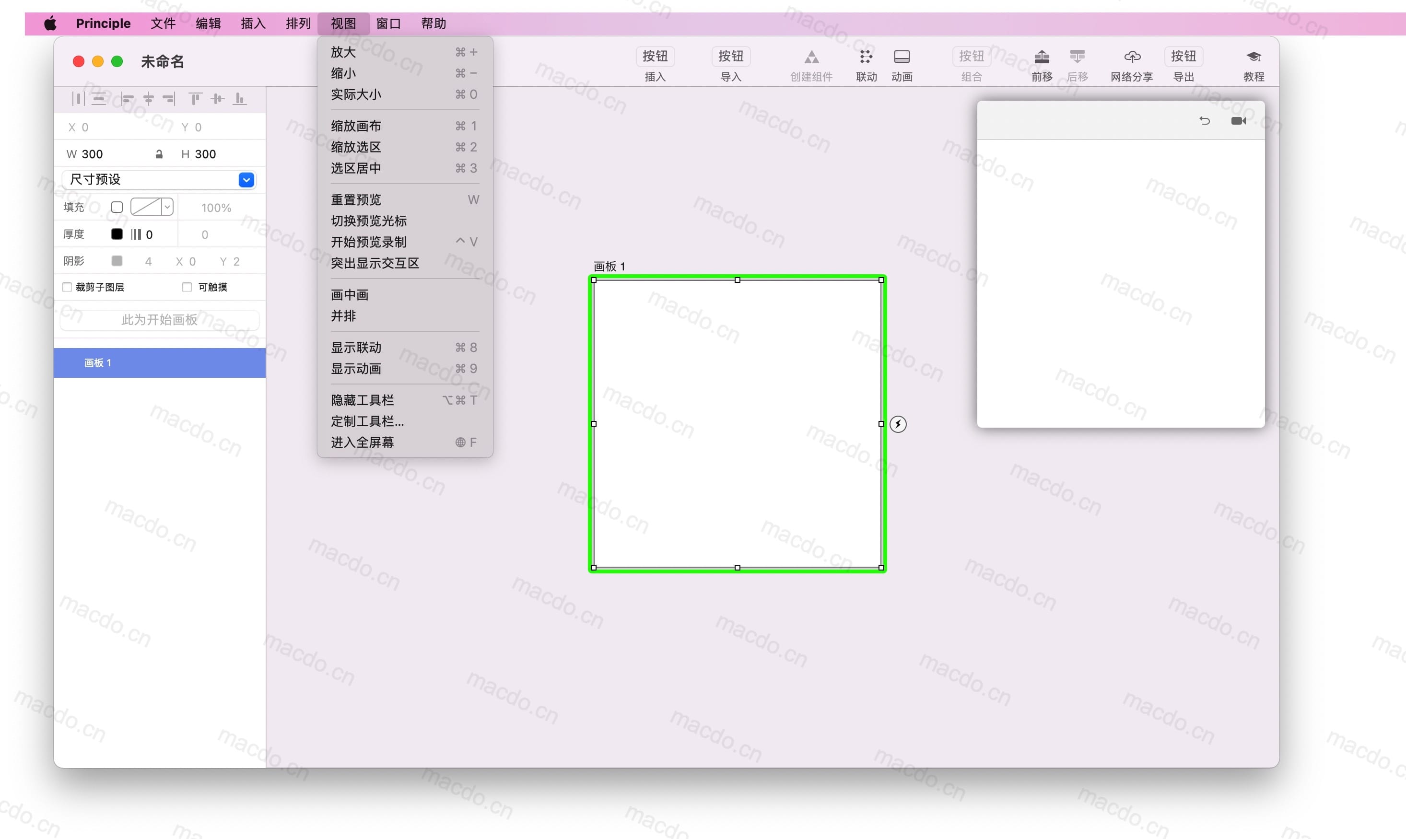The height and width of the screenshot is (839, 1406).
Task: Choose 缩放选区 menu item
Action: [405, 147]
